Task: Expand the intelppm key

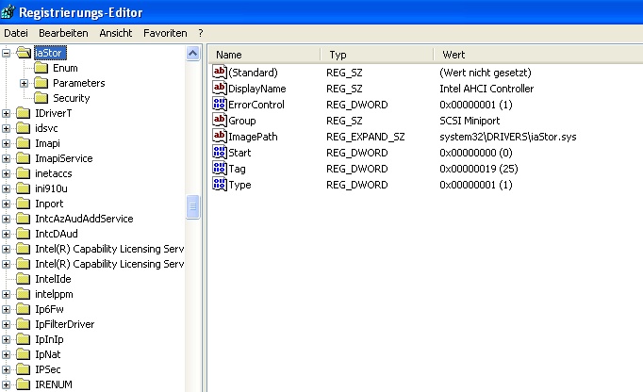Action: pos(7,294)
